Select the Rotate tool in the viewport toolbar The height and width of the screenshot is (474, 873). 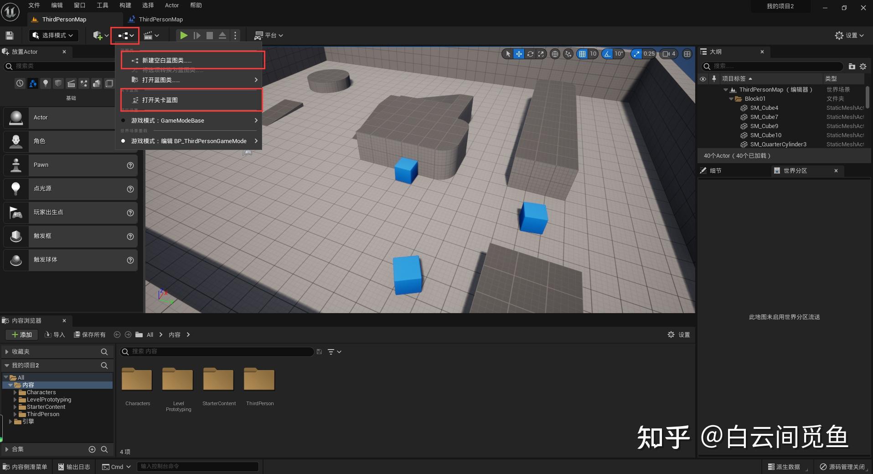tap(530, 54)
